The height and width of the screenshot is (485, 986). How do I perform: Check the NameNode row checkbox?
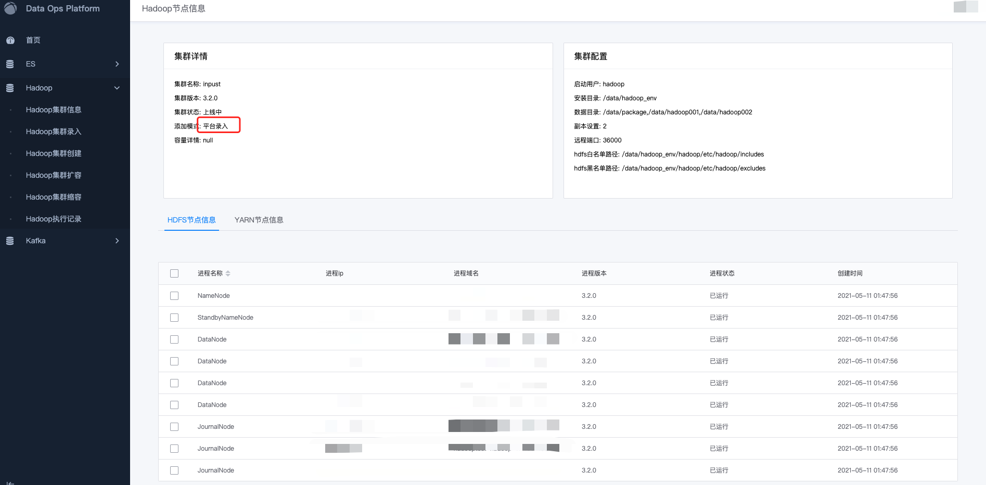pyautogui.click(x=174, y=296)
